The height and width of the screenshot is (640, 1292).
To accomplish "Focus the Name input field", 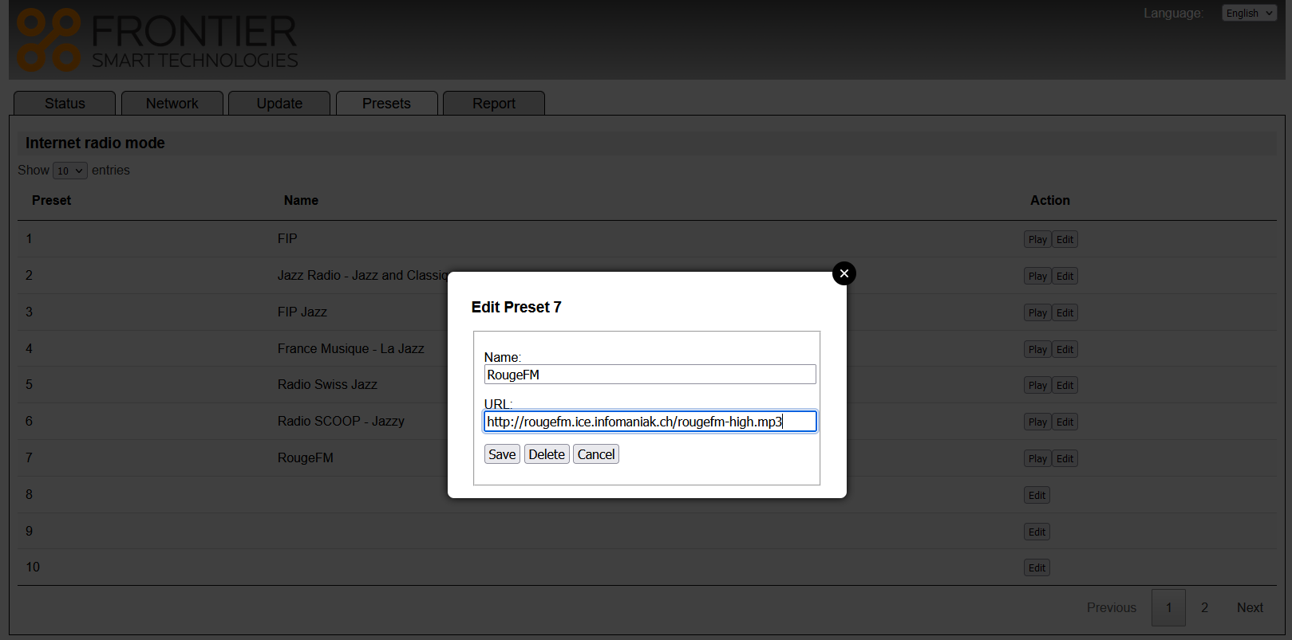I will [x=650, y=375].
